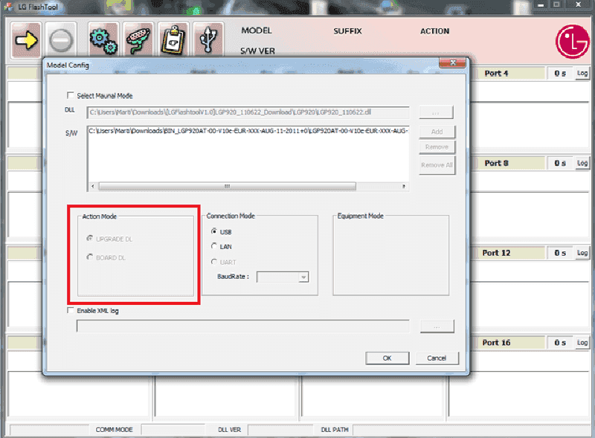
Task: Click the Port 12 label
Action: 496,253
